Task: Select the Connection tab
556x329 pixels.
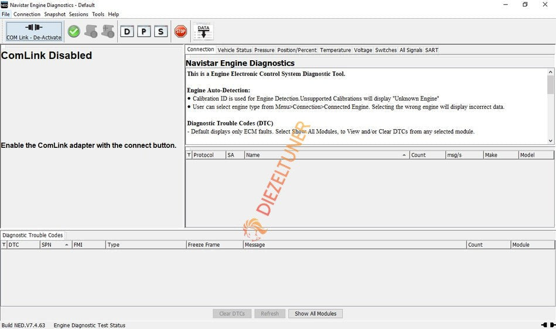Action: coord(200,50)
